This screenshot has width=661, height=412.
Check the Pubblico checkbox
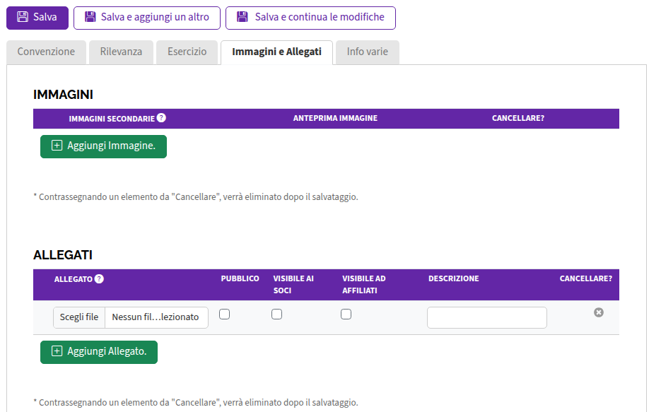click(225, 314)
